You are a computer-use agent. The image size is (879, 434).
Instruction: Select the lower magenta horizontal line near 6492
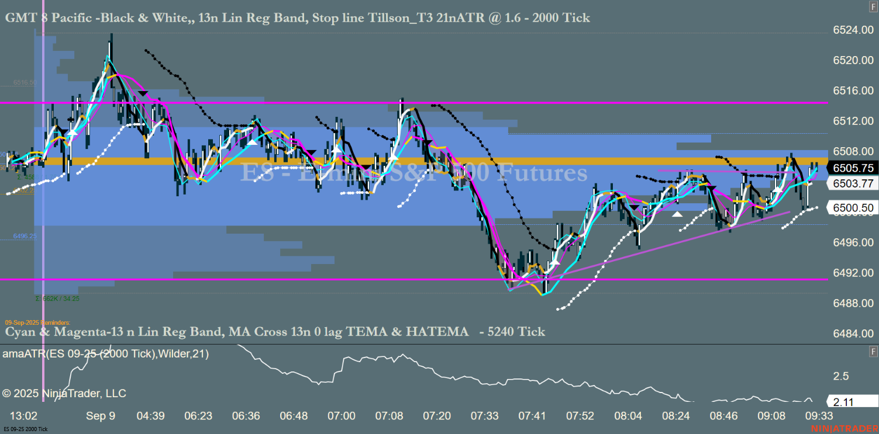pos(414,280)
